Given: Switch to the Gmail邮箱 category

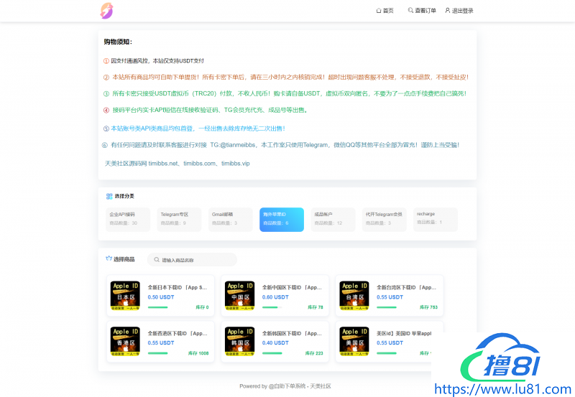Looking at the screenshot, I should (x=230, y=219).
